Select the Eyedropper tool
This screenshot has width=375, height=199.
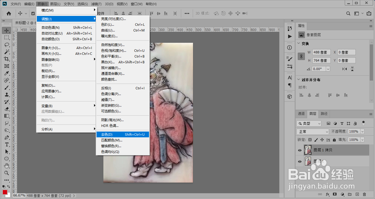point(7,73)
